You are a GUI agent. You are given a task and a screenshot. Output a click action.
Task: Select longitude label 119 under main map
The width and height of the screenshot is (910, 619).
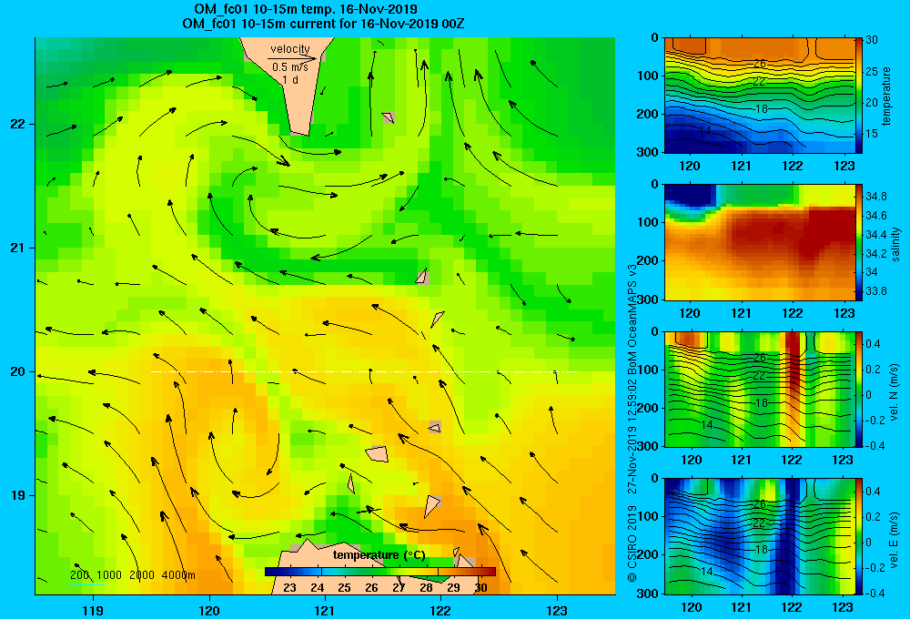(93, 610)
